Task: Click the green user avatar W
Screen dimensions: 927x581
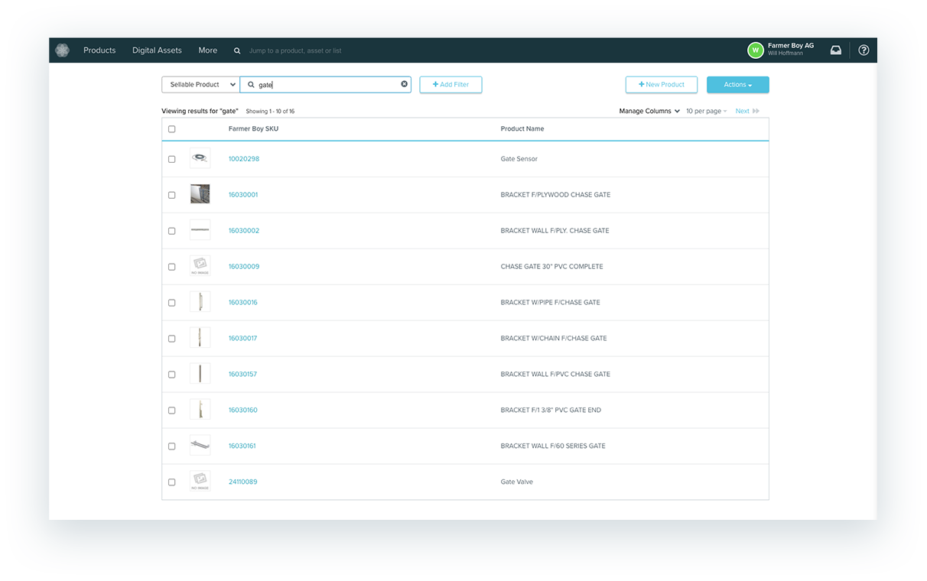Action: click(x=755, y=50)
